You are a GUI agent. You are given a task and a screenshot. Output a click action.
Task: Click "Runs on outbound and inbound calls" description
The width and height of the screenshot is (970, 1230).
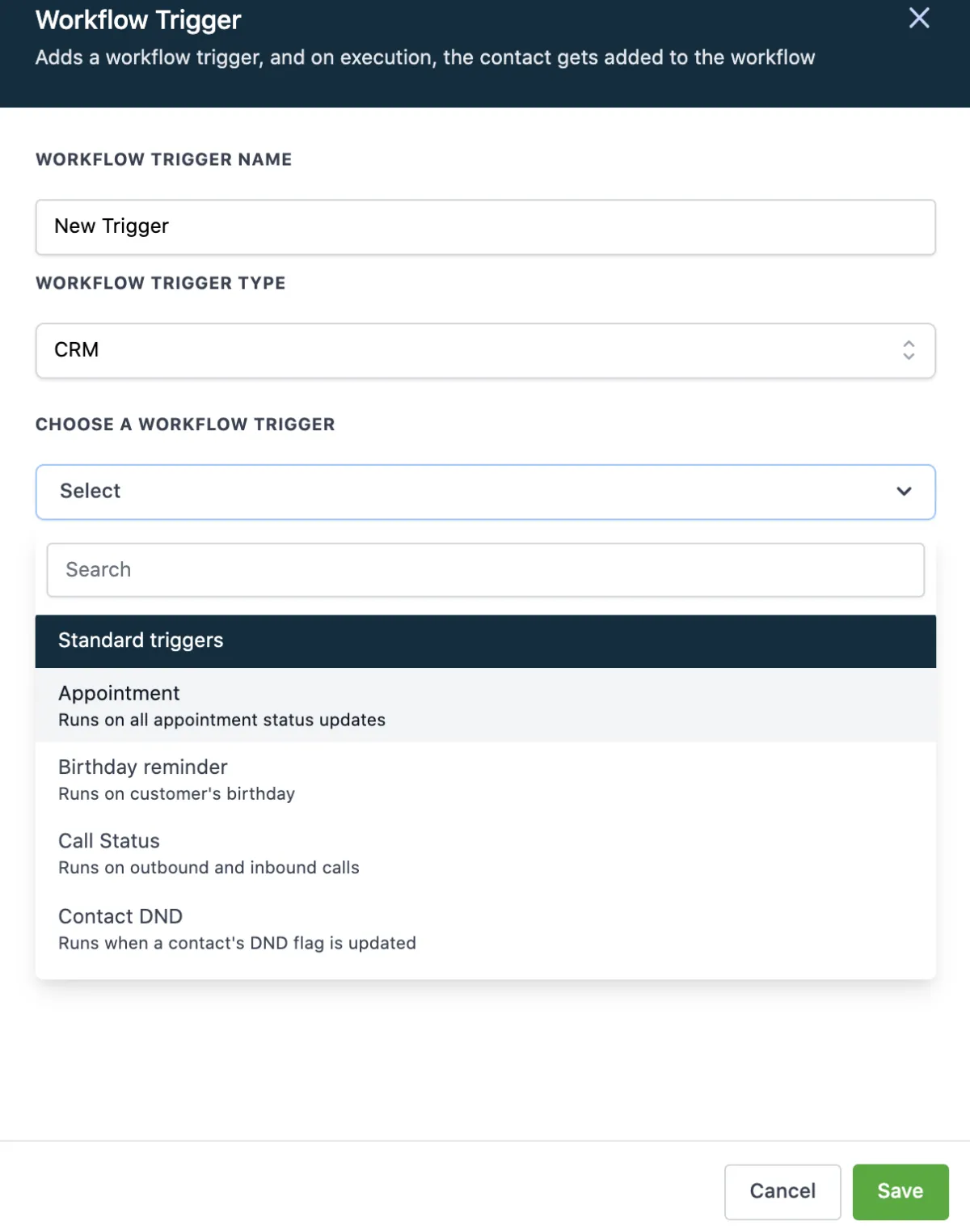[209, 868]
